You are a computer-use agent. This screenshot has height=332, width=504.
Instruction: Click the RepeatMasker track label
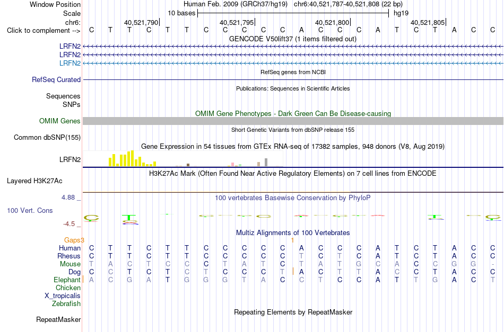point(58,319)
